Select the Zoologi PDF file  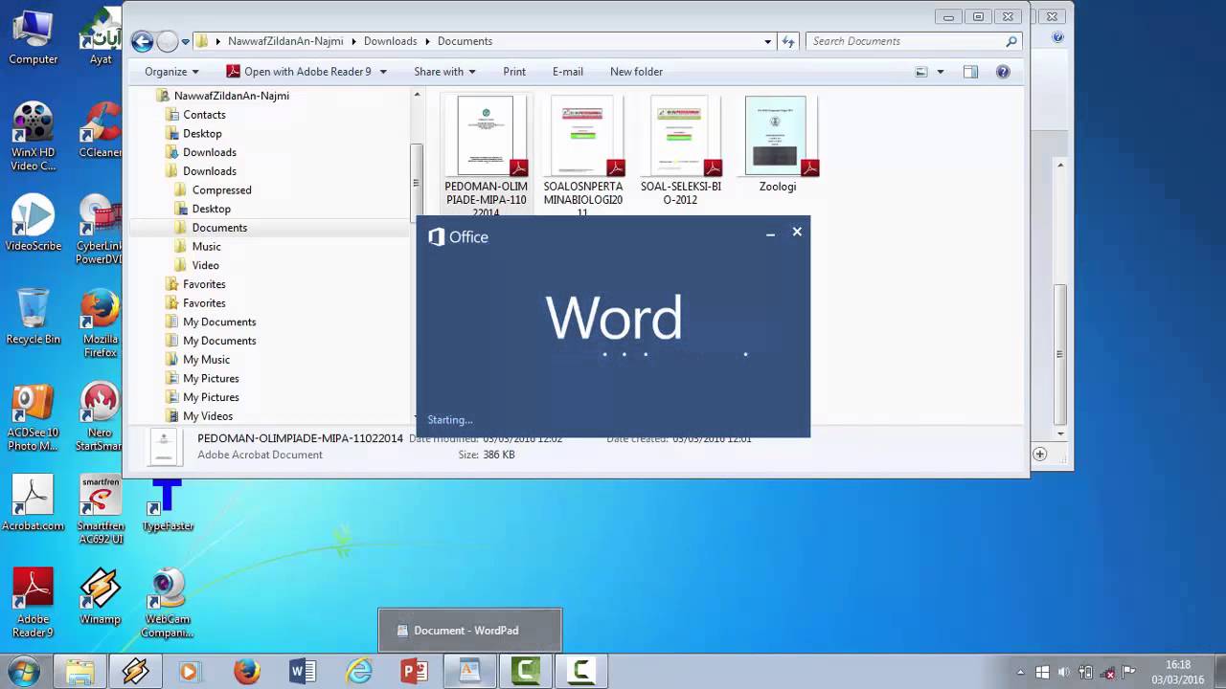tap(778, 144)
